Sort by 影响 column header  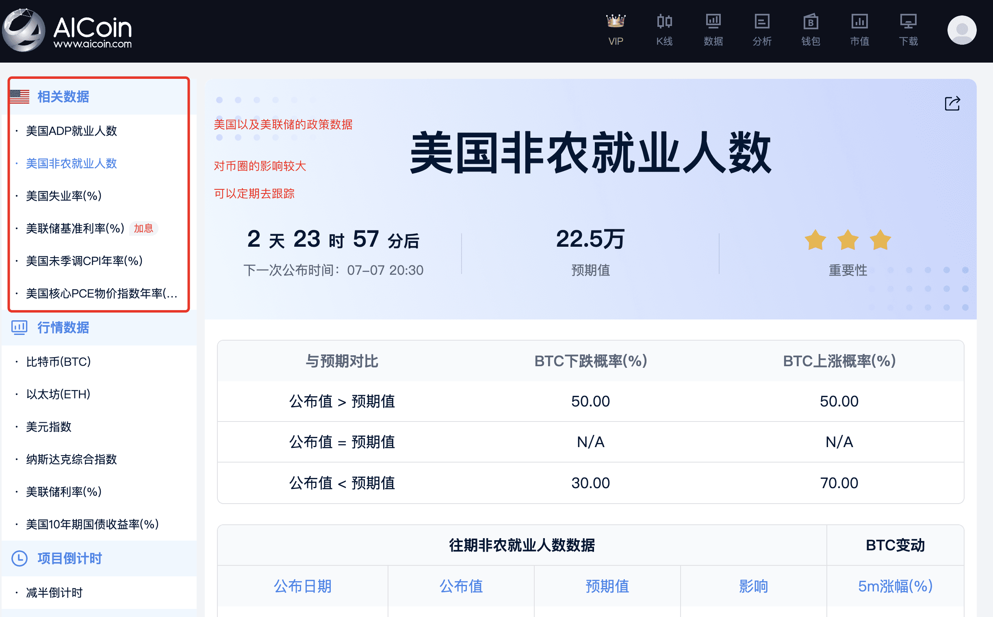pos(754,586)
